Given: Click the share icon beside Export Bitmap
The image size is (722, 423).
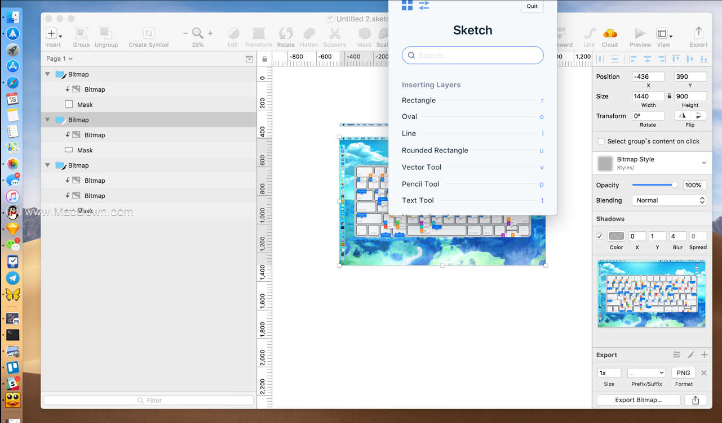Looking at the screenshot, I should [x=696, y=400].
